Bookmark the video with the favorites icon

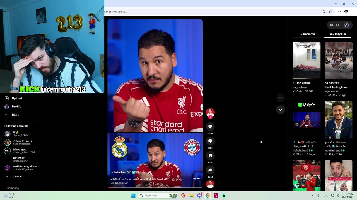click(x=210, y=156)
